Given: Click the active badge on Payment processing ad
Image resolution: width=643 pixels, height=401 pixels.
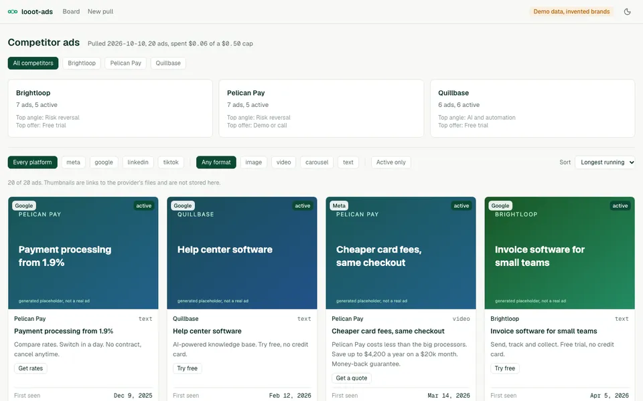Looking at the screenshot, I should coord(144,206).
